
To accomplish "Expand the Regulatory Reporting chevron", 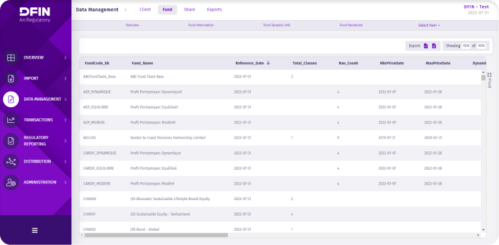I will (66, 140).
